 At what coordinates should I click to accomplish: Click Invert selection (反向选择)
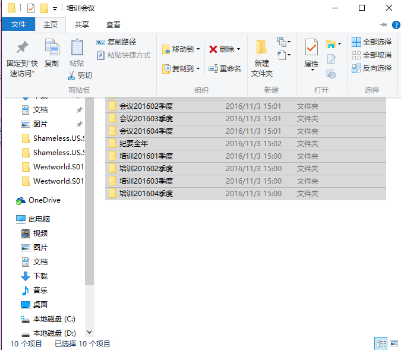(x=371, y=68)
